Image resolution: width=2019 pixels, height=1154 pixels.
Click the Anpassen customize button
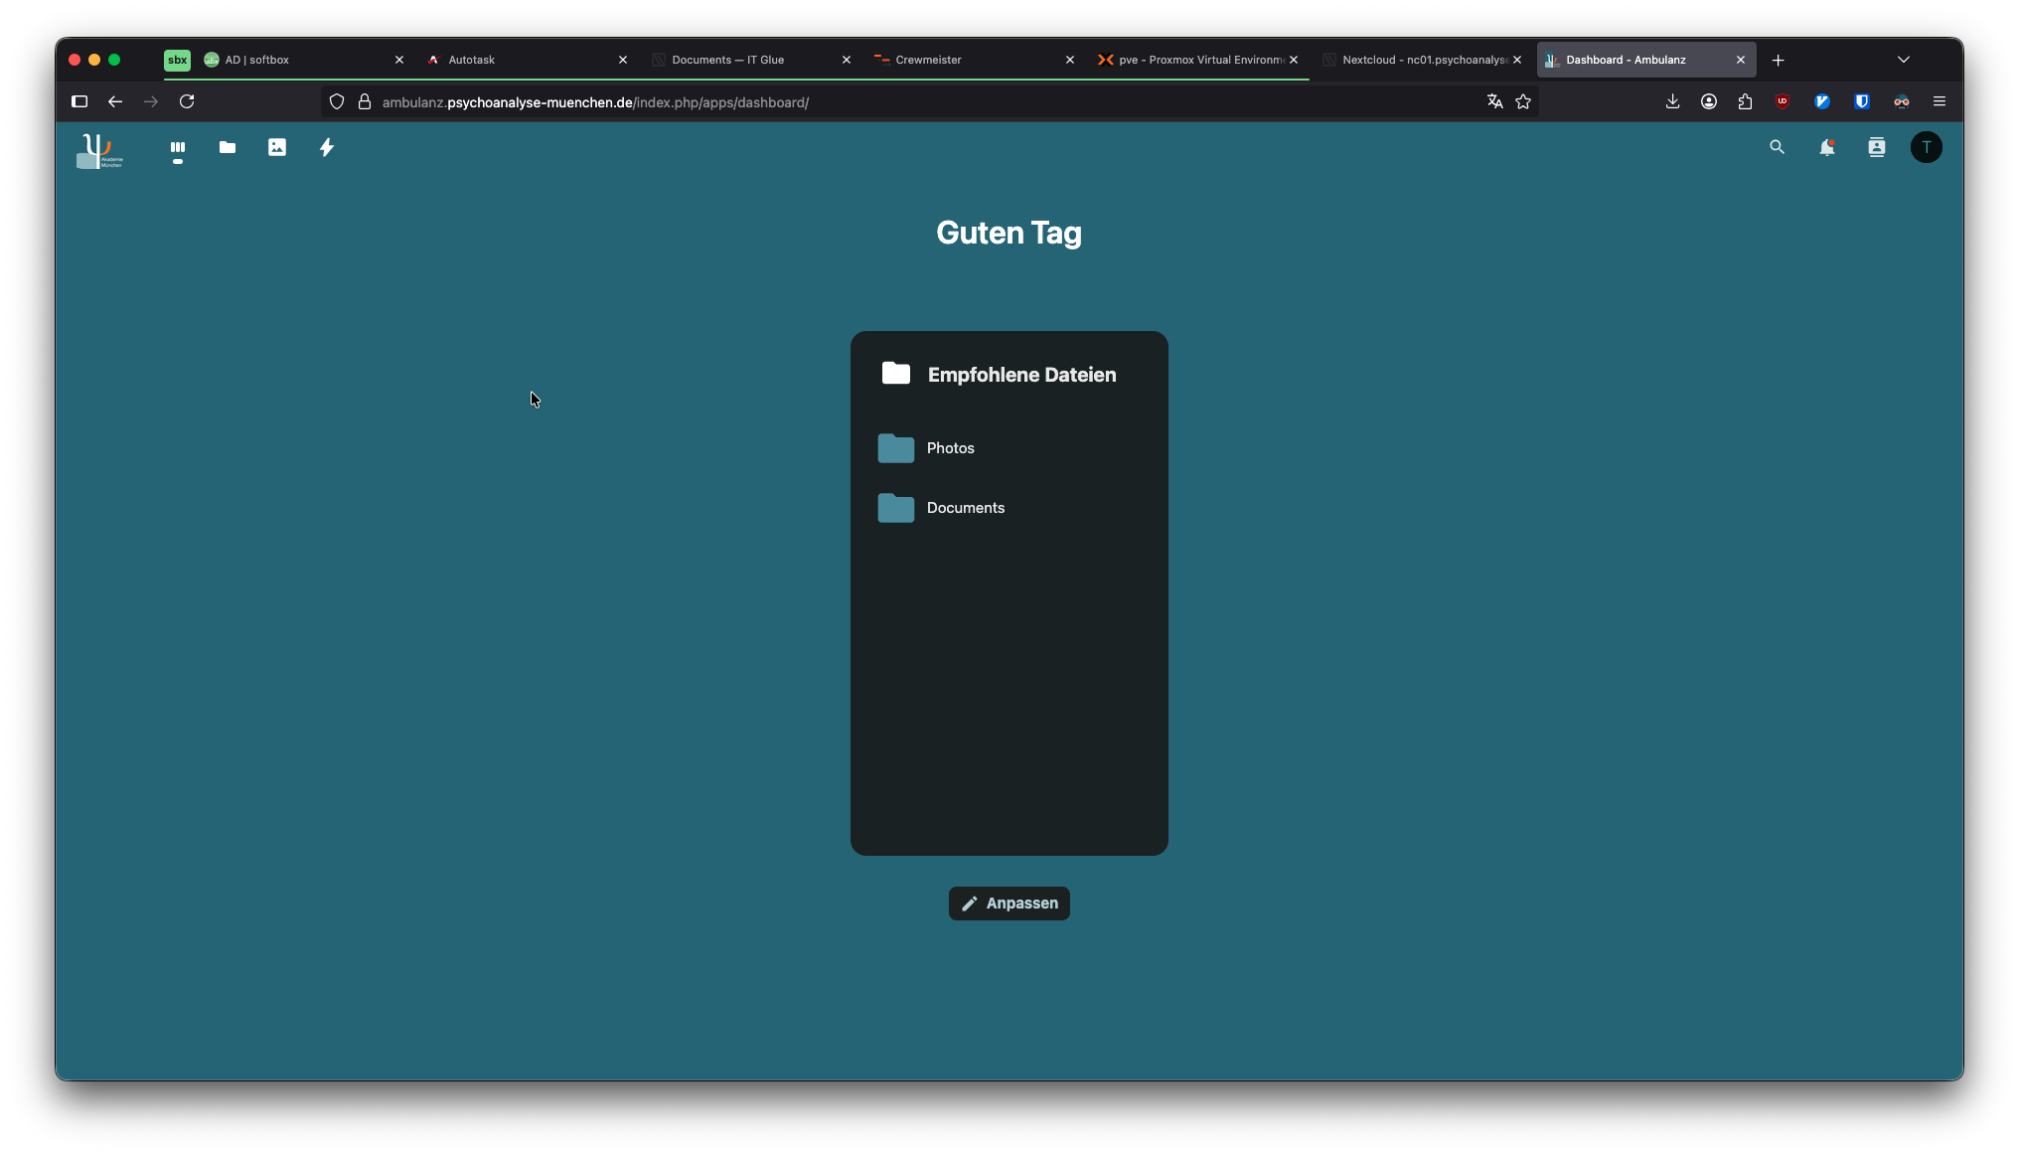coord(1009,904)
